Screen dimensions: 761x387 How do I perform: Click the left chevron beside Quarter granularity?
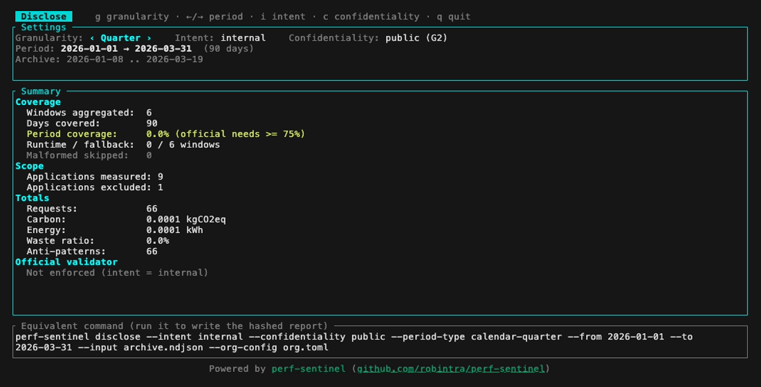[x=92, y=38]
